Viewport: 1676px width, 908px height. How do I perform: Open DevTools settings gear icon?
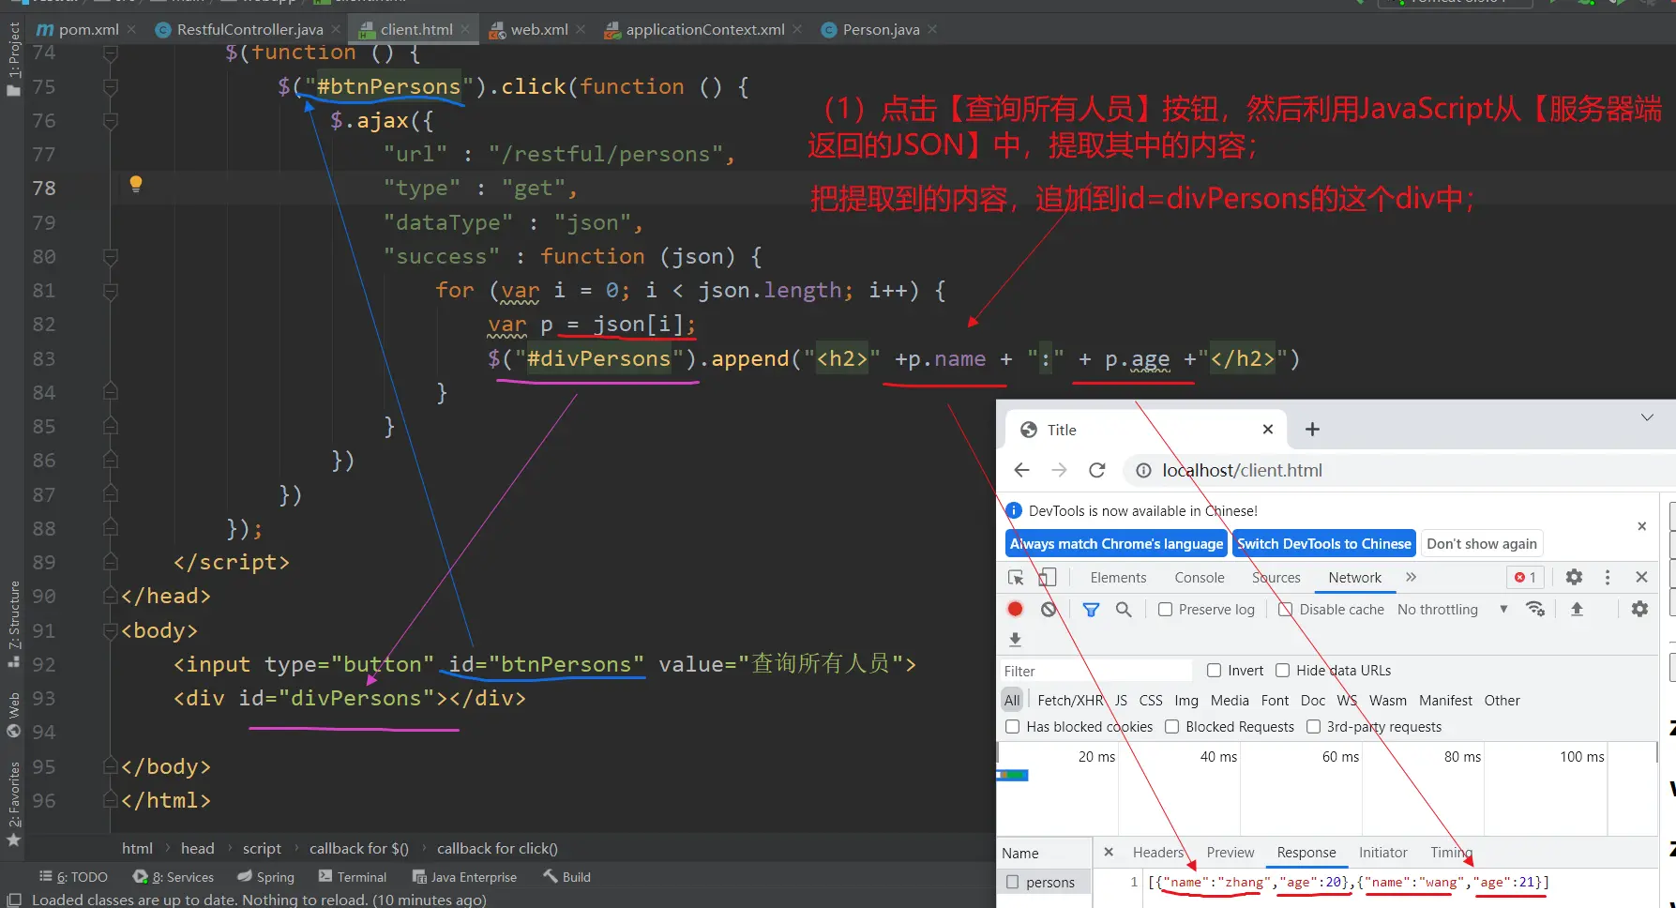[1574, 578]
